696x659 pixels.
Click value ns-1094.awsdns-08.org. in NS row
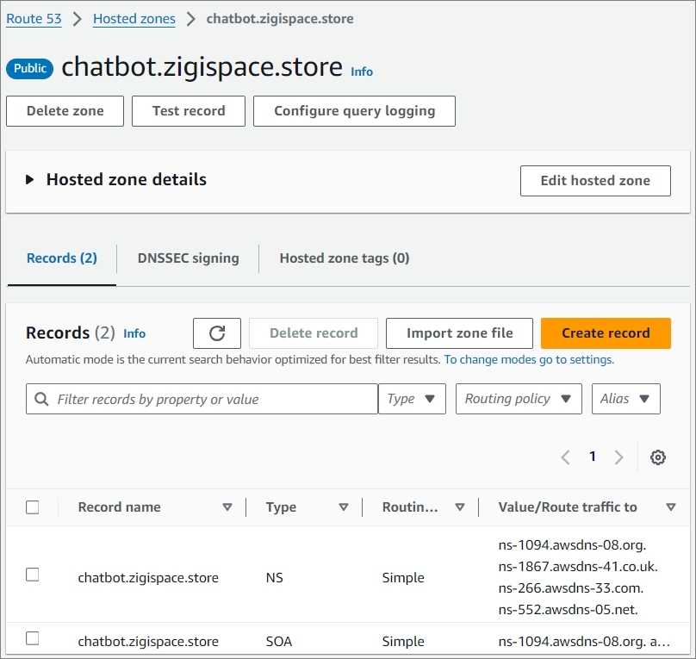[x=572, y=545]
